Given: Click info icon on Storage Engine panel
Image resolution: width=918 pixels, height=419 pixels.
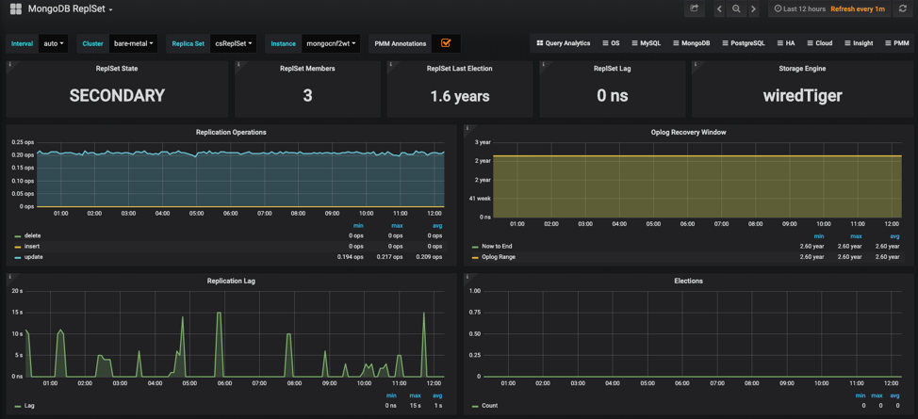Looking at the screenshot, I should (x=696, y=65).
